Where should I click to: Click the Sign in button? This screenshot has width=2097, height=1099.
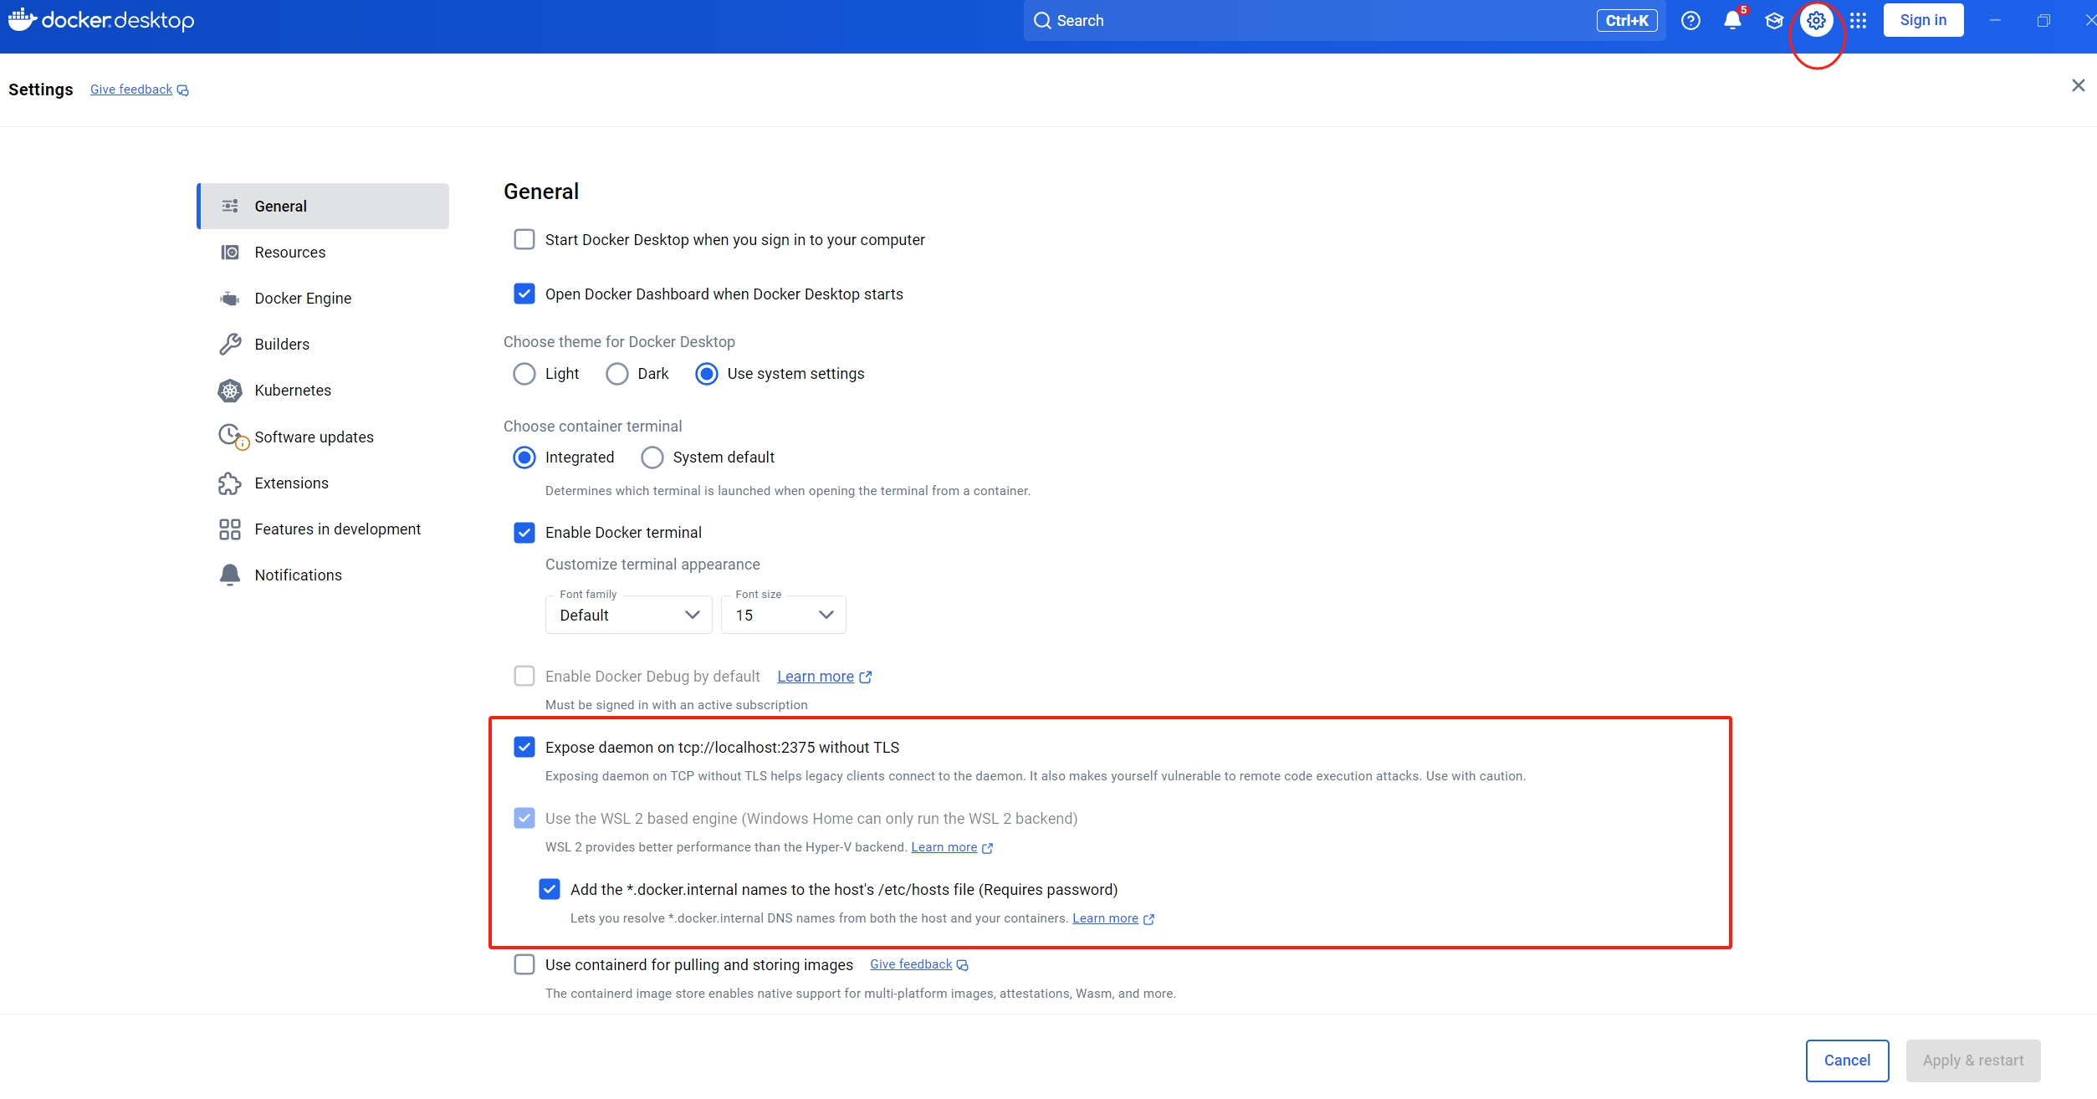click(x=1923, y=20)
